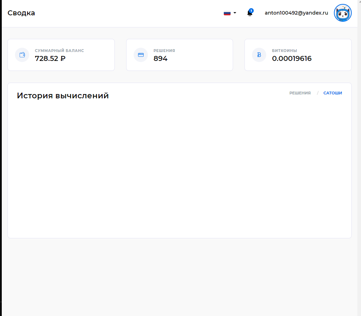
Task: Click the notification badge showing 1
Action: point(251,11)
